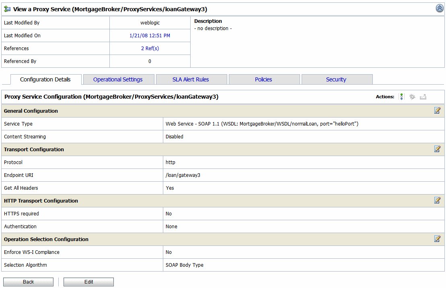Click the Transport Configuration header
Screen dimensions: 446x288
[x=34, y=150]
